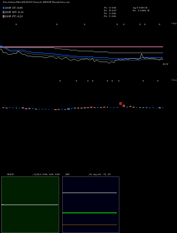The height and width of the screenshot is (233, 177).
Task: Click the 'Pre H: 0.07' value
Action: click(110, 11)
